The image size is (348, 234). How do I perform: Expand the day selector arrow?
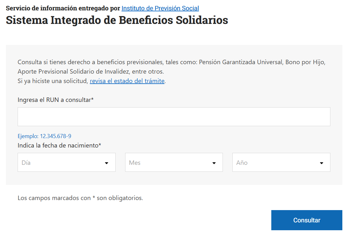click(107, 162)
